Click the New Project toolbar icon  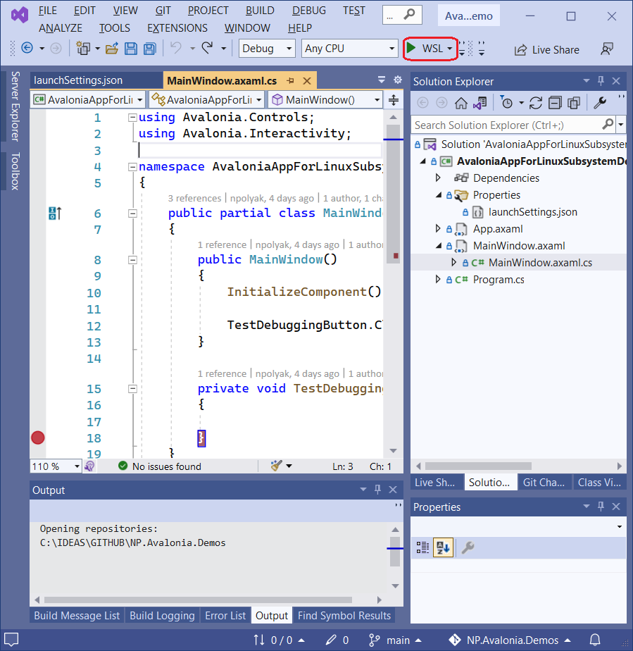(83, 49)
